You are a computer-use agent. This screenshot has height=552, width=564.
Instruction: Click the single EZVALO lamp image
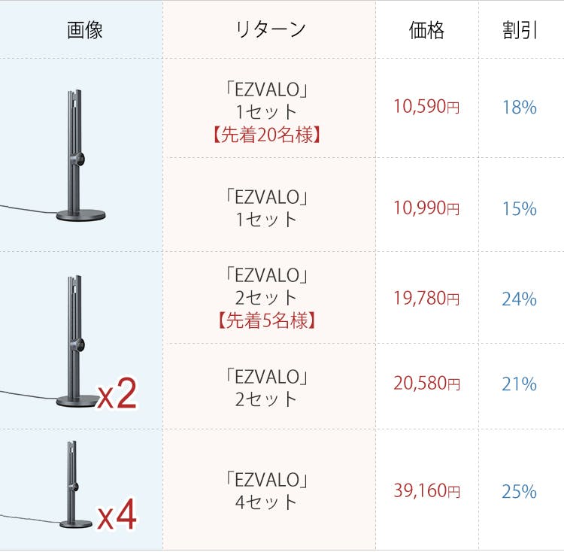tap(79, 156)
